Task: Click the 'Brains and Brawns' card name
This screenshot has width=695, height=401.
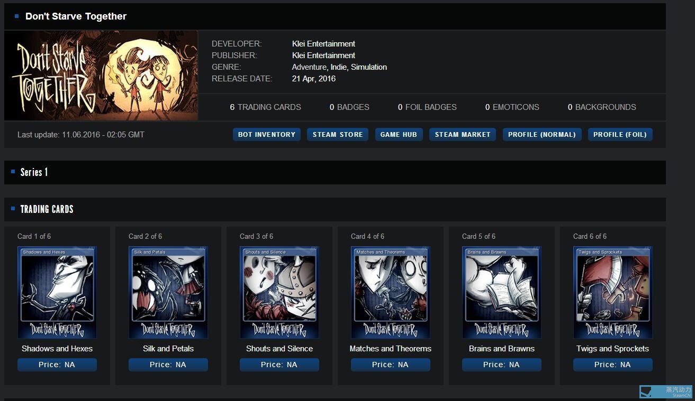Action: 502,349
